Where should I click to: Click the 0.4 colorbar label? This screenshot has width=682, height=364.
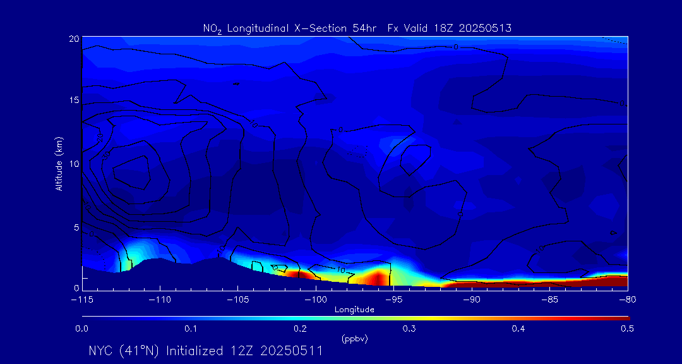point(518,329)
